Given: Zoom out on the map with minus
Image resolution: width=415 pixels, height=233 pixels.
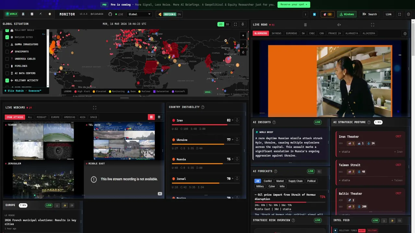Looking at the screenshot, I should pyautogui.click(x=243, y=44).
